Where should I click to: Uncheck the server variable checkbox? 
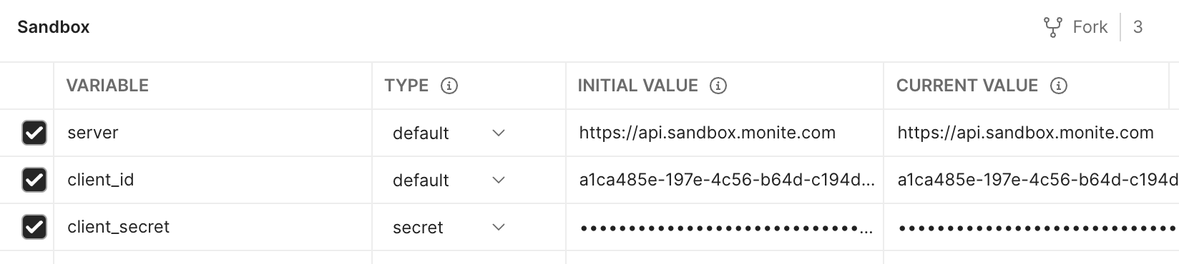coord(34,133)
